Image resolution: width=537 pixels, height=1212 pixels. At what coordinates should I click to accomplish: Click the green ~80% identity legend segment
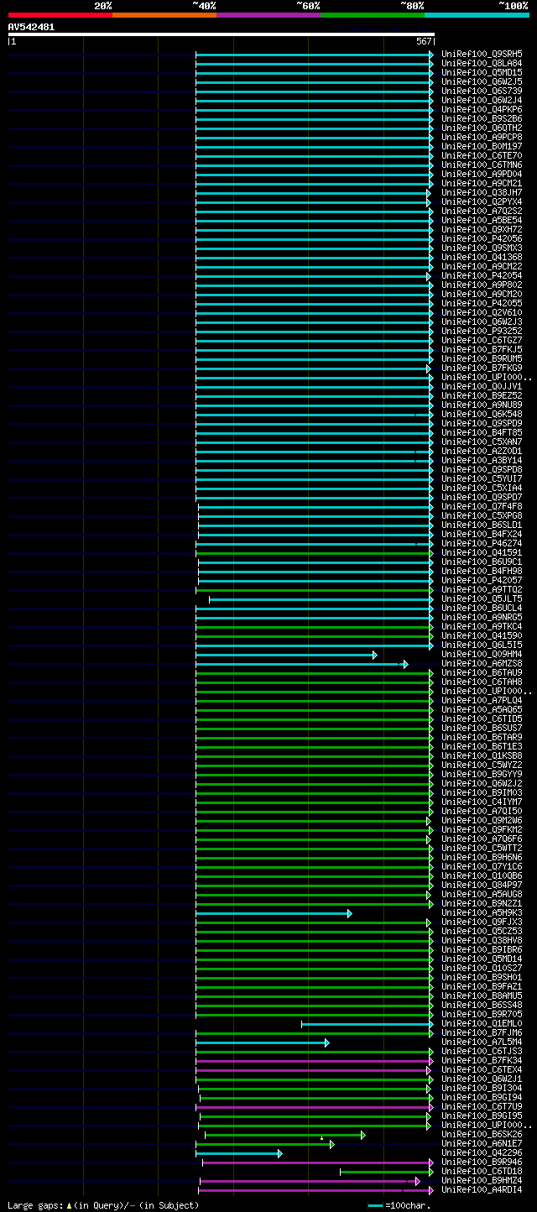[373, 15]
